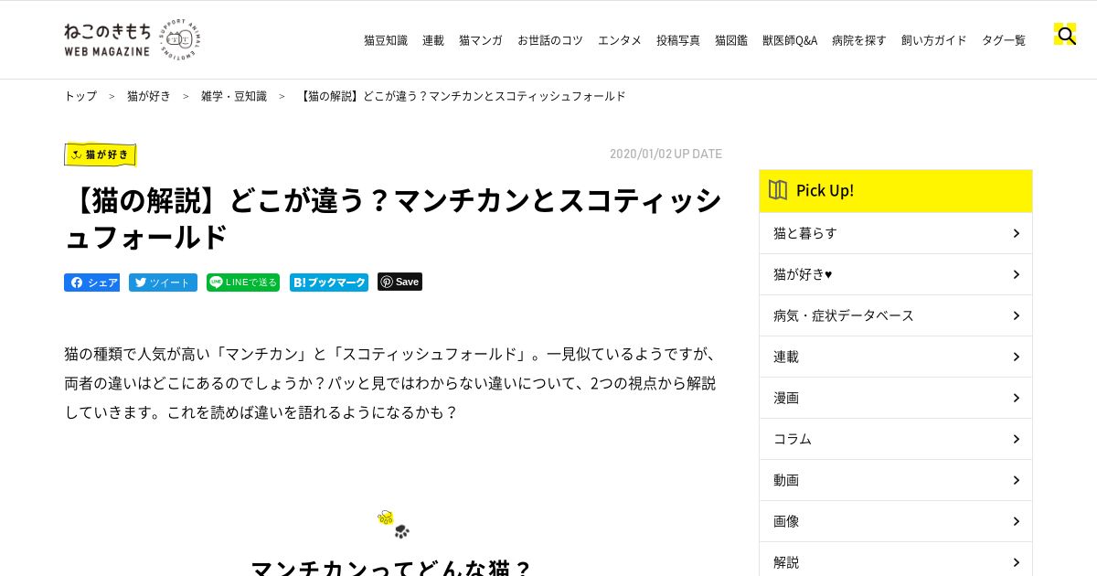Click the chevron beside コラム
The width and height of the screenshot is (1097, 576).
pos(1016,439)
